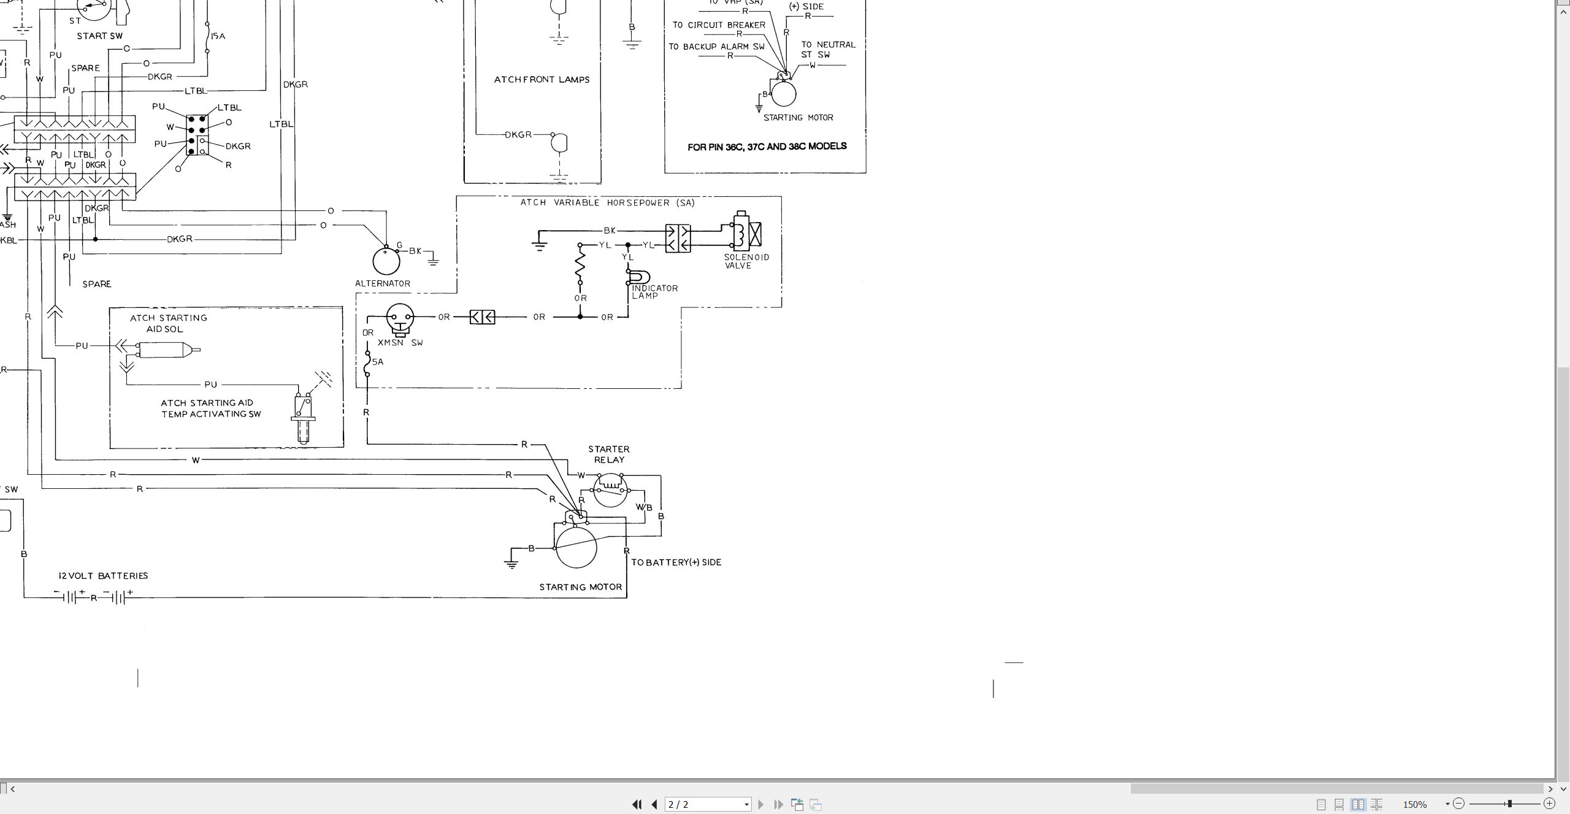1570x814 pixels.
Task: Click the INDICATOR LAMP label
Action: pos(655,292)
